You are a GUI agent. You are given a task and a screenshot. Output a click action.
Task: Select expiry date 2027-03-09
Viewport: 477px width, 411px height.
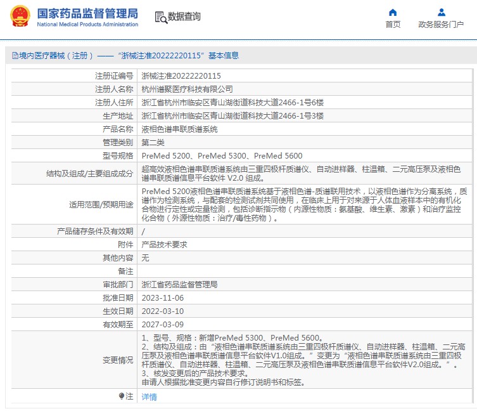(x=163, y=325)
